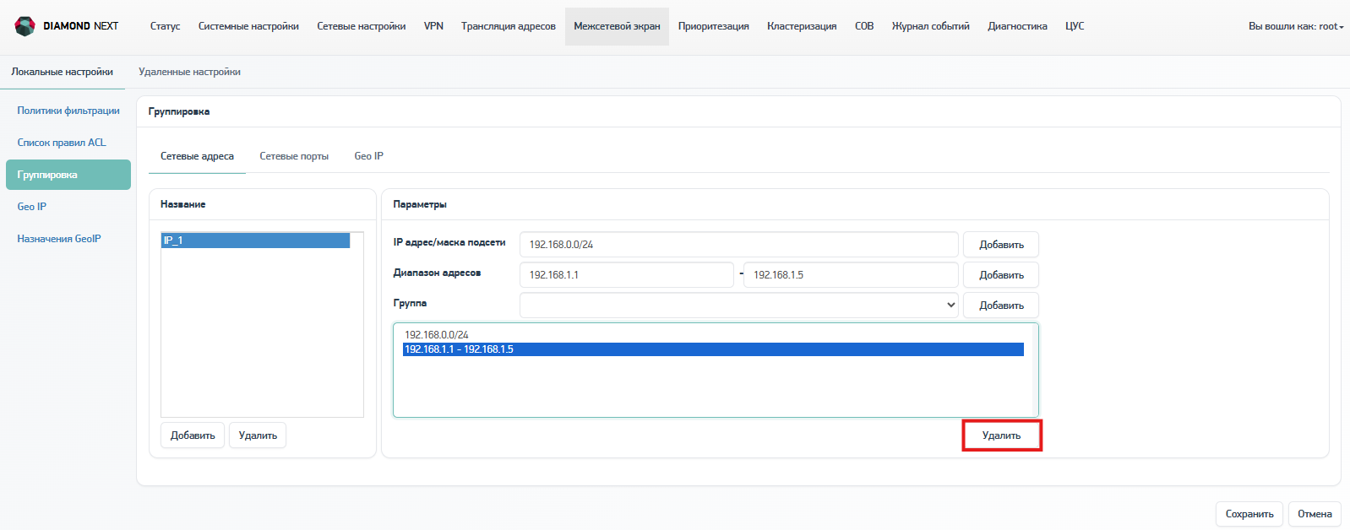Open Политики фильтрации in sidebar
The height and width of the screenshot is (530, 1350).
(x=68, y=111)
